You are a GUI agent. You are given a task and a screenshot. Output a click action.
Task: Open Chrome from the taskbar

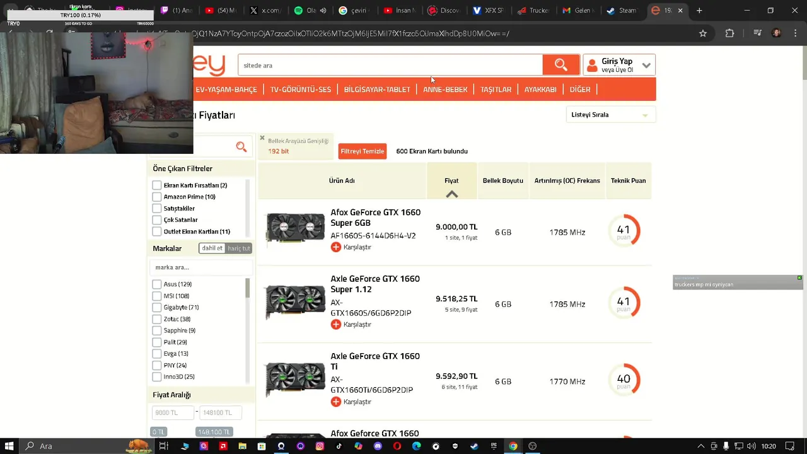513,446
